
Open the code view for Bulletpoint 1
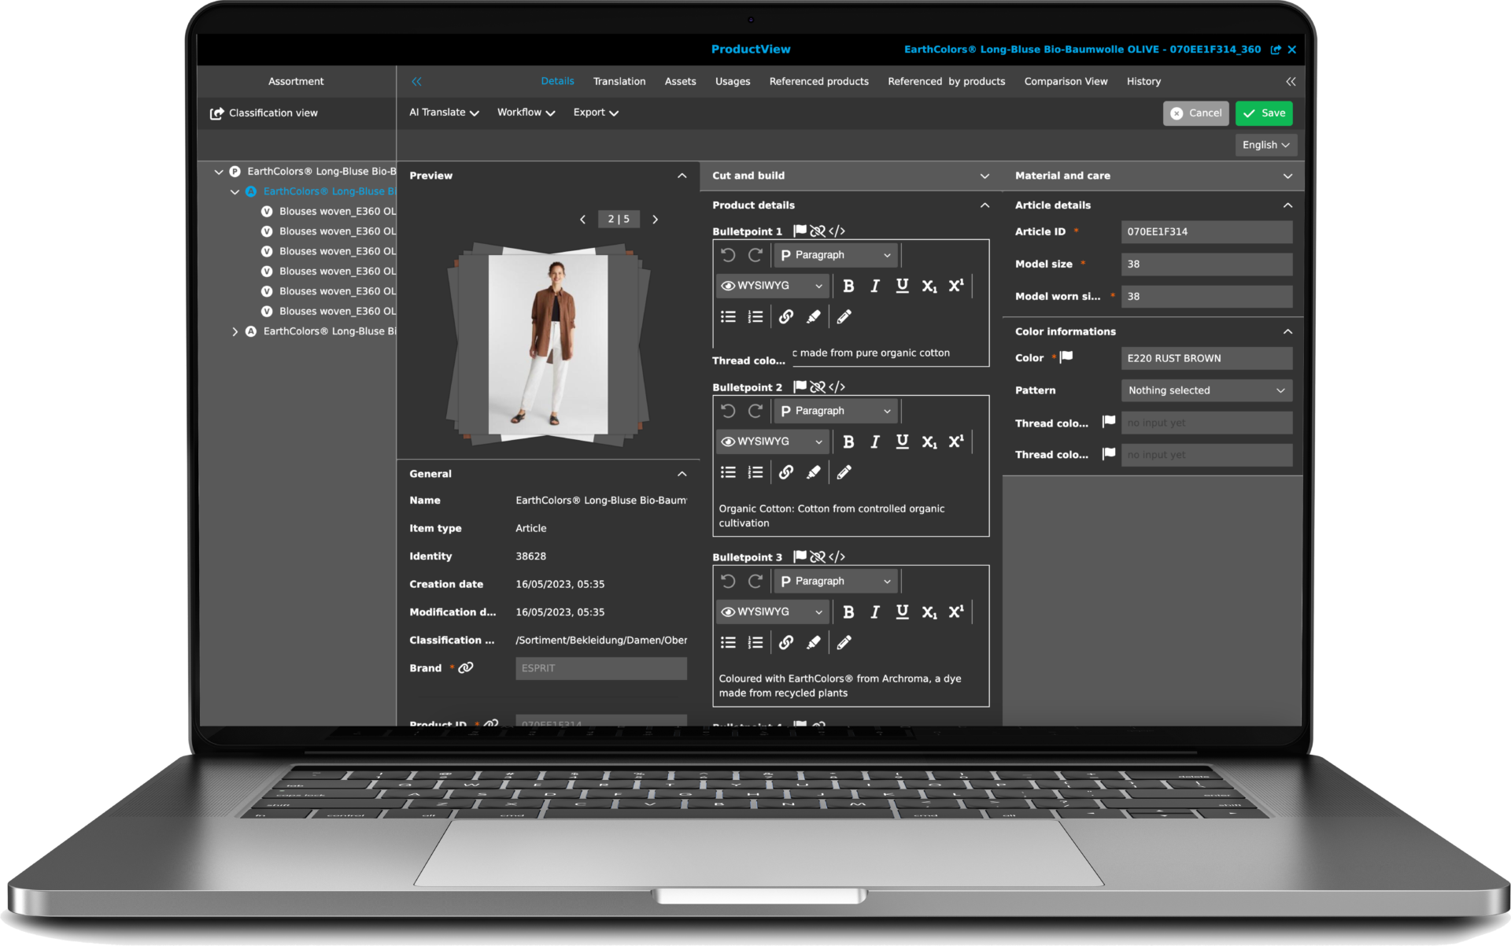837,231
